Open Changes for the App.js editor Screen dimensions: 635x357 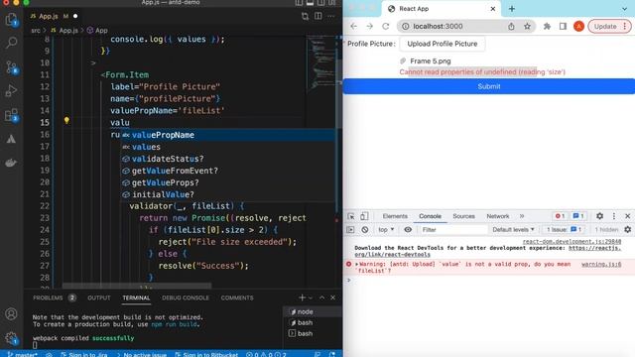[x=305, y=16]
